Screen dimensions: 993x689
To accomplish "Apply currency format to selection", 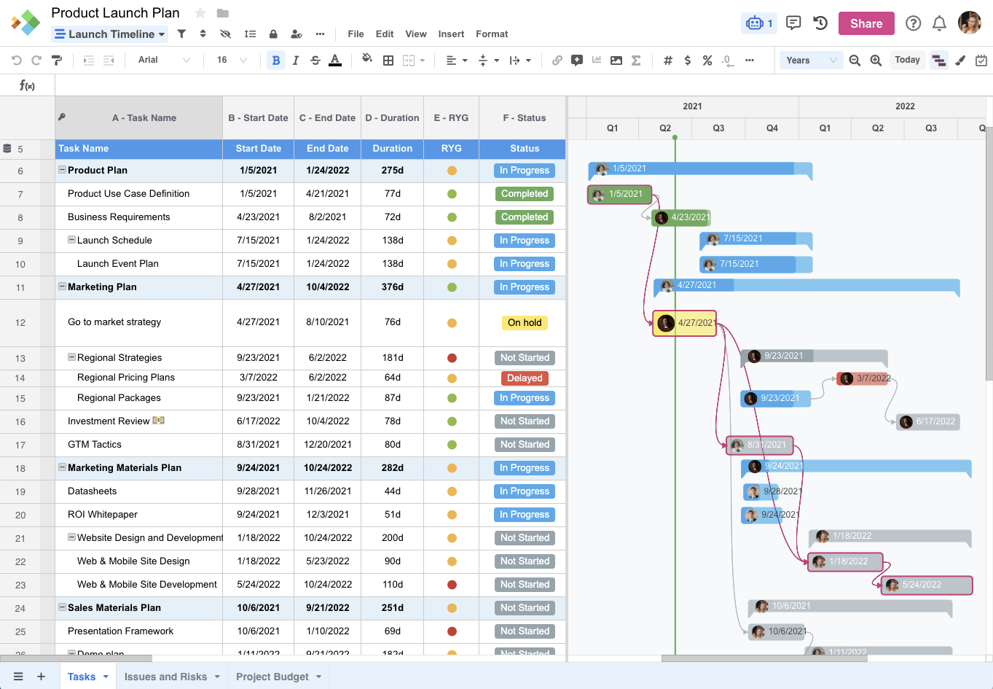I will (687, 60).
